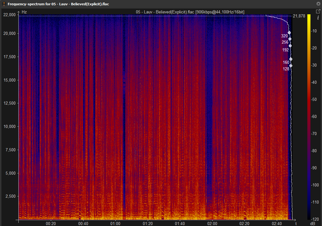Click the 17,500 Hz axis label

[x=10, y=57]
